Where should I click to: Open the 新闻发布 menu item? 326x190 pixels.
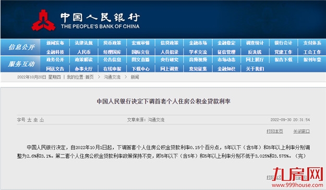tap(55, 43)
